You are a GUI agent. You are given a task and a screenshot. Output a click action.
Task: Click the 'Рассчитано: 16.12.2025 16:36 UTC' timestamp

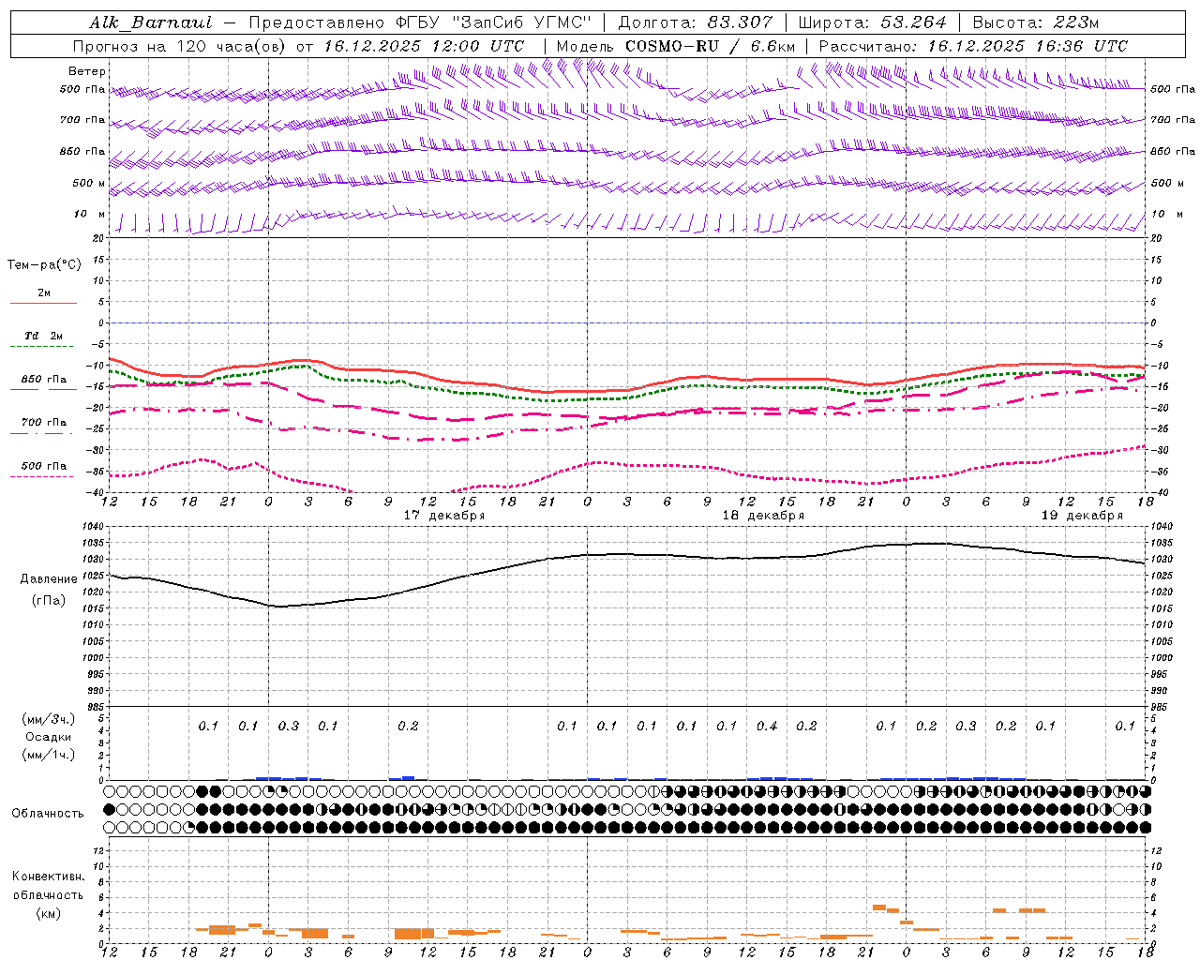tap(973, 46)
